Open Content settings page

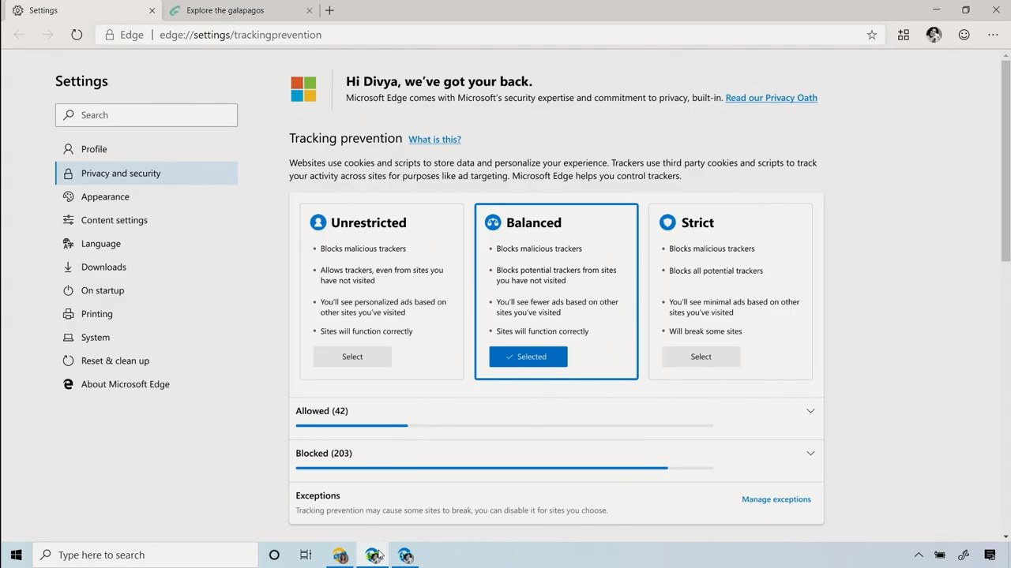point(146,220)
